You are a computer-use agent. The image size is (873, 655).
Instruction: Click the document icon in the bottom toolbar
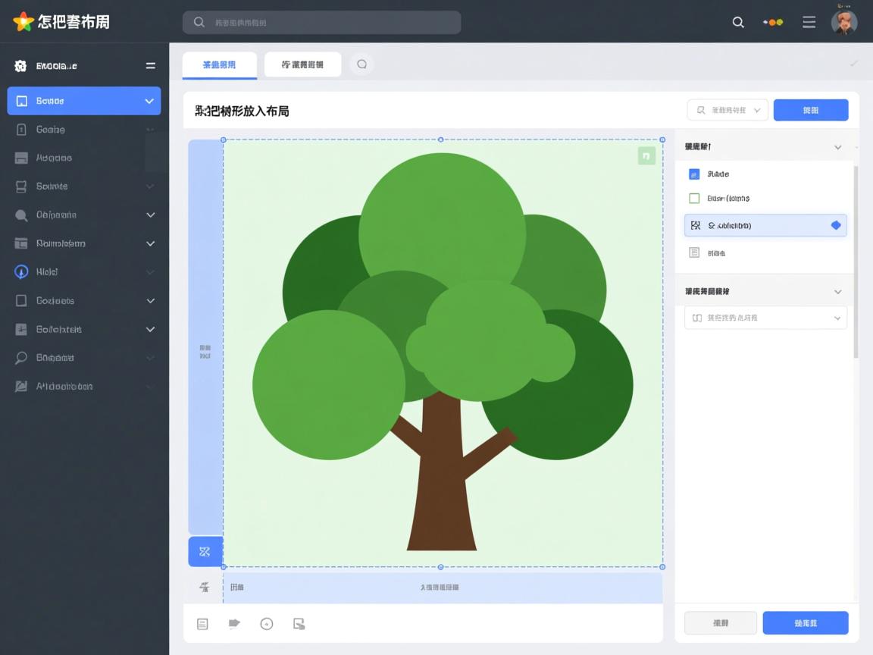[202, 624]
